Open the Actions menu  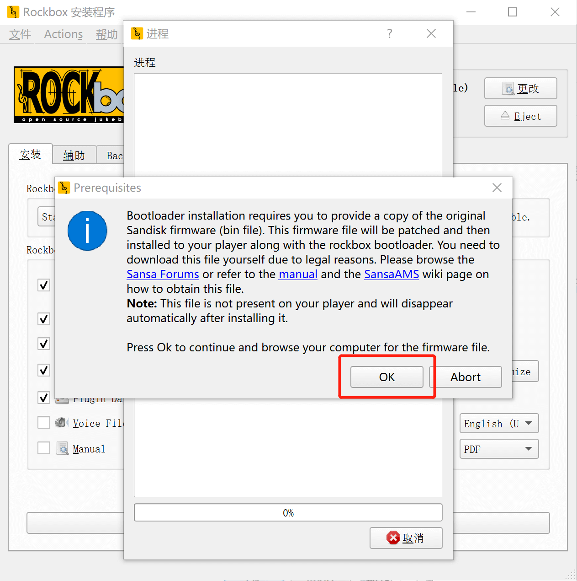pos(64,34)
